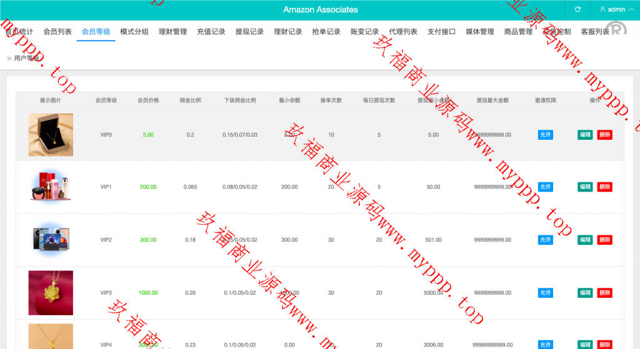This screenshot has height=349, width=640.
Task: Go to the 充值记录 tab
Action: click(x=211, y=32)
